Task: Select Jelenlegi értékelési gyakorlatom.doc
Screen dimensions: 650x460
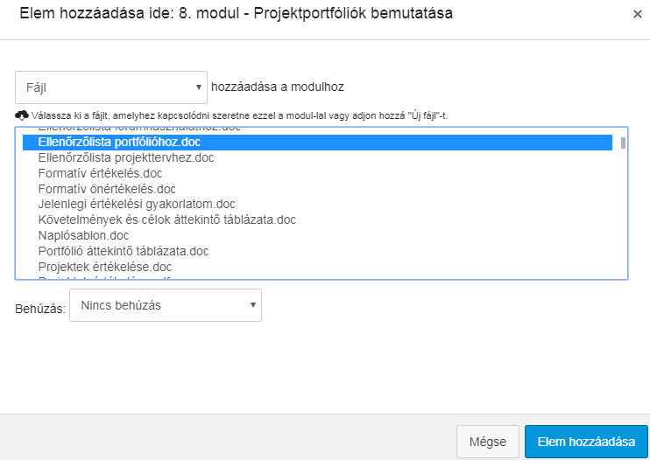Action: (x=317, y=204)
